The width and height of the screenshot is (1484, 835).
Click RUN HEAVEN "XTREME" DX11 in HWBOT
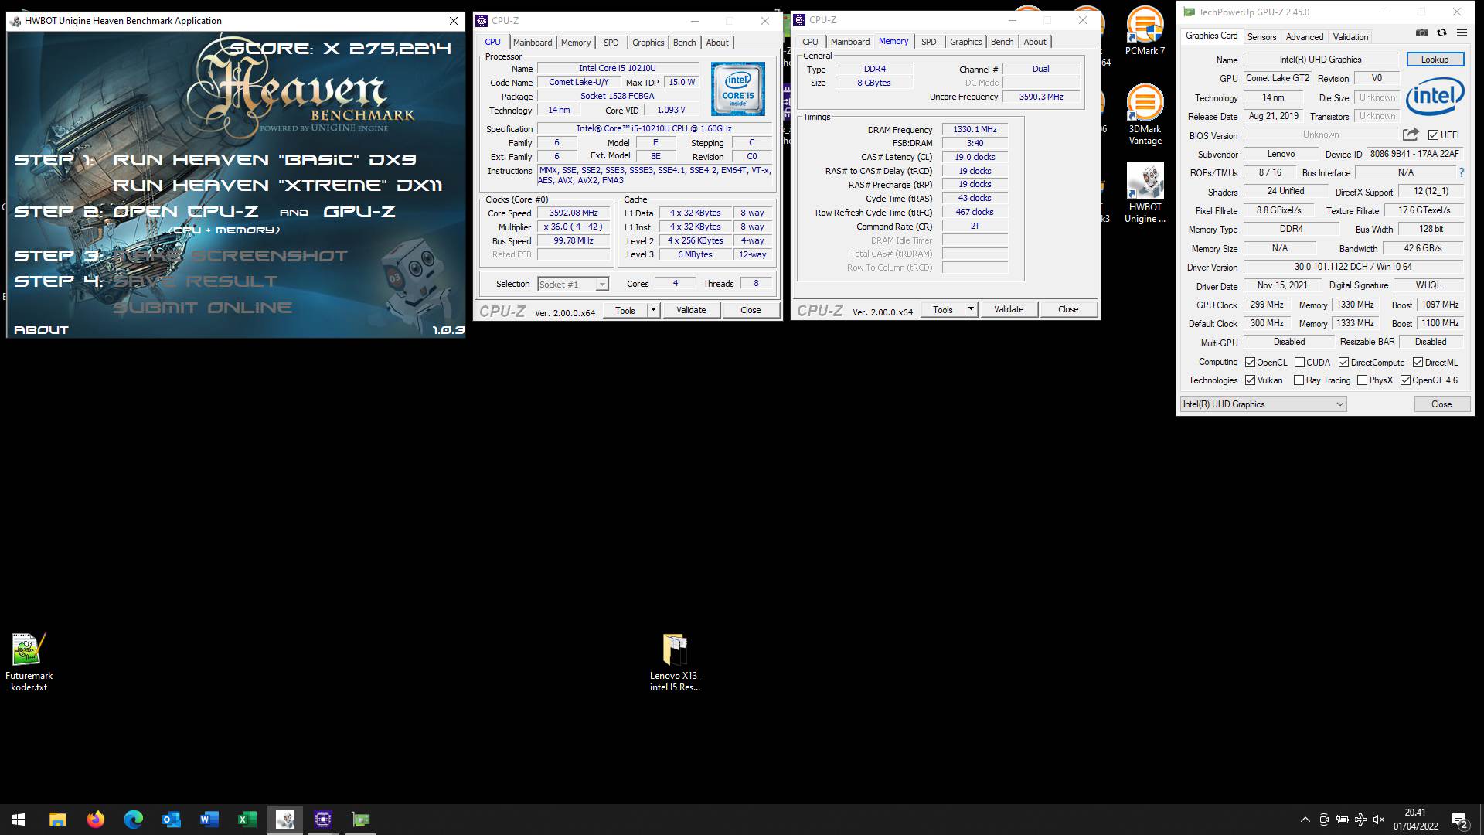point(277,186)
